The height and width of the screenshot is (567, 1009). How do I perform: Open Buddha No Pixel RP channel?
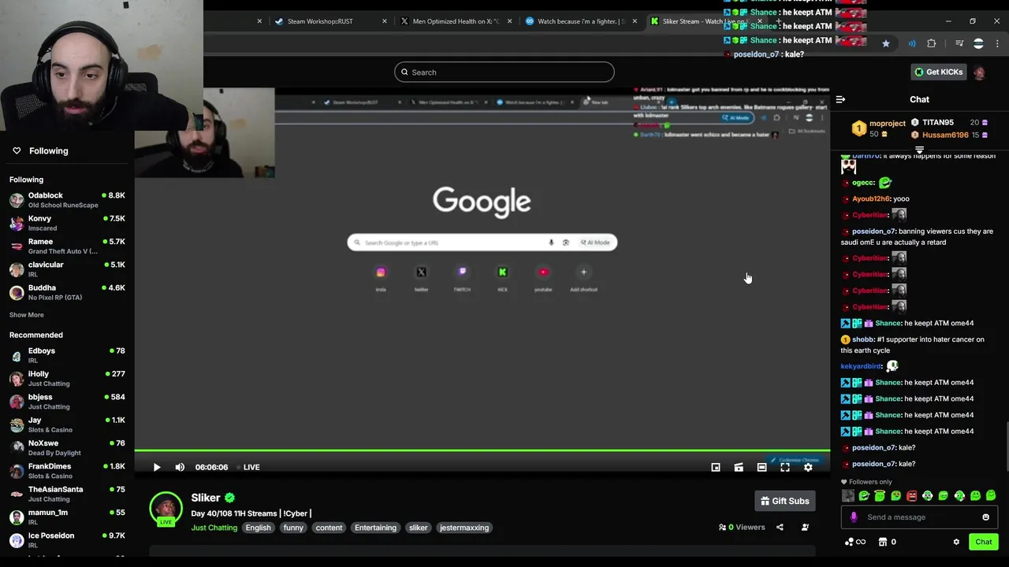pyautogui.click(x=67, y=292)
